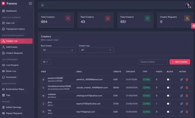Click avatar letter of hey row

tap(43, 112)
